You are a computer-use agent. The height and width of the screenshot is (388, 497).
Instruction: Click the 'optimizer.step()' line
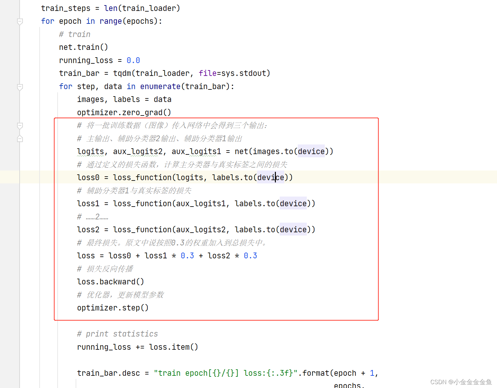pyautogui.click(x=113, y=308)
